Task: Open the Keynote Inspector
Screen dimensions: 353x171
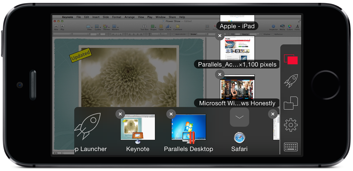Action: 273,27
